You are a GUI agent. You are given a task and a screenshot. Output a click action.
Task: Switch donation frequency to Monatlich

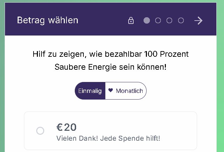click(x=126, y=91)
